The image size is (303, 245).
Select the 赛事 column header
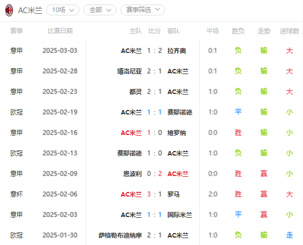click(17, 31)
